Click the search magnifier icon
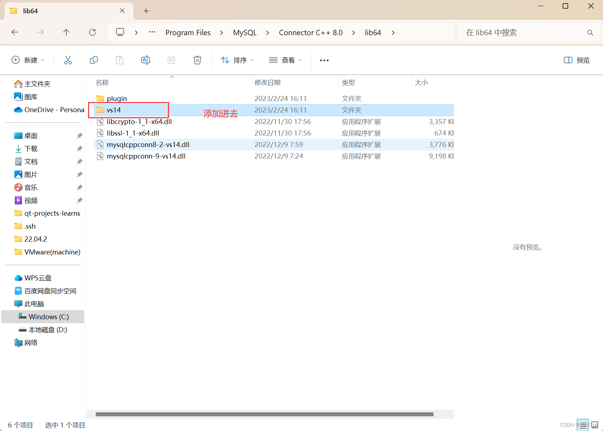The width and height of the screenshot is (603, 431). [590, 33]
